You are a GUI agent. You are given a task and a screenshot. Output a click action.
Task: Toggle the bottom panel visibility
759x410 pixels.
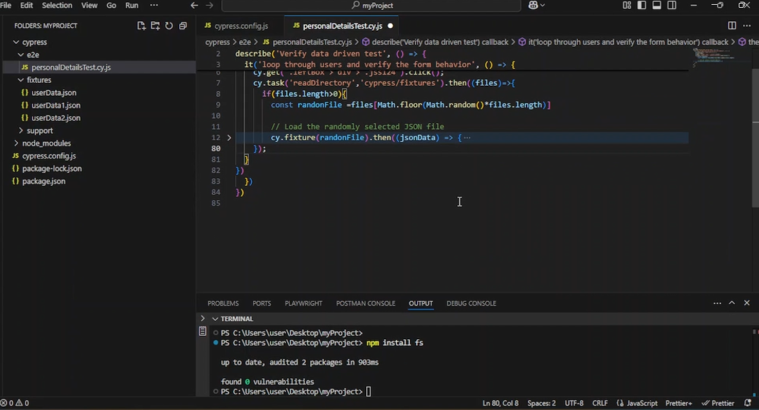657,5
